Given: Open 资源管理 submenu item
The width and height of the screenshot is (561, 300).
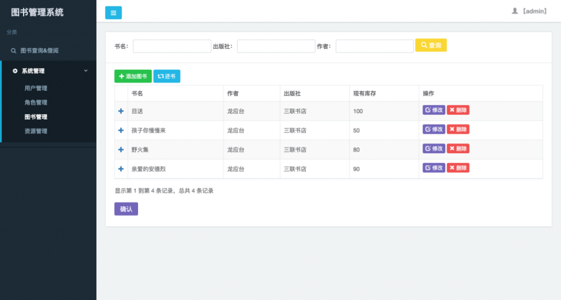Looking at the screenshot, I should (x=36, y=131).
